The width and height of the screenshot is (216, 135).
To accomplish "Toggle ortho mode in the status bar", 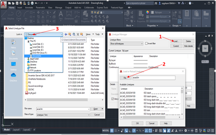I will coord(130,130).
